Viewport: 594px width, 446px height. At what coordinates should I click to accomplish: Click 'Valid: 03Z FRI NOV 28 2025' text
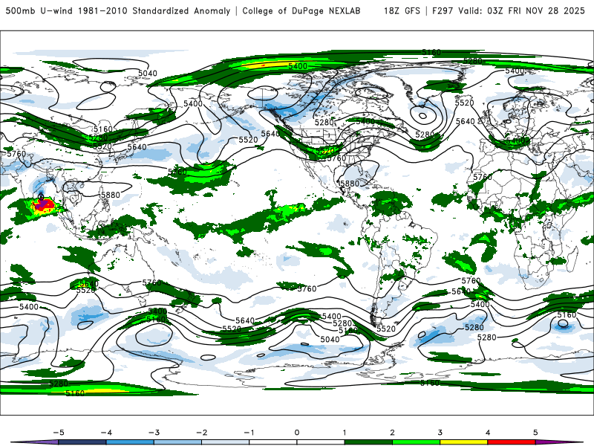[522, 10]
